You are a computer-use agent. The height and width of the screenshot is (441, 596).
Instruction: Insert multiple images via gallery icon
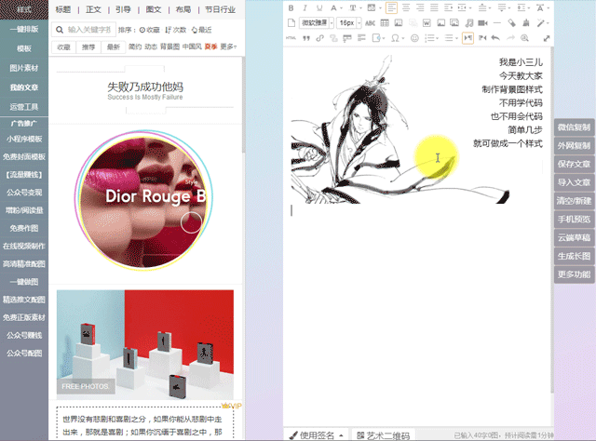[x=454, y=23]
